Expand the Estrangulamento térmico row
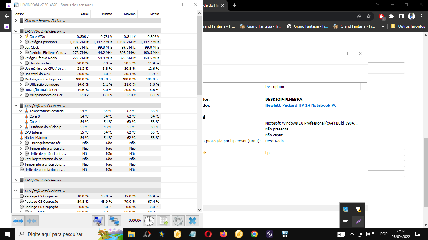 coord(21,143)
